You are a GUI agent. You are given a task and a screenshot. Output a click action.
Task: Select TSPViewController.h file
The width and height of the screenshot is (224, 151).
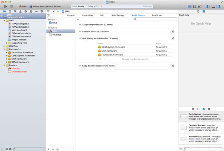pos(21,33)
